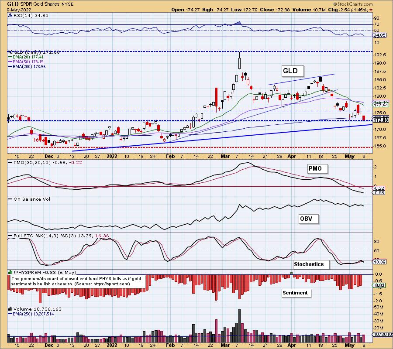Click the May label on bottom date axis
This screenshot has width=393, height=349.
tap(349, 345)
